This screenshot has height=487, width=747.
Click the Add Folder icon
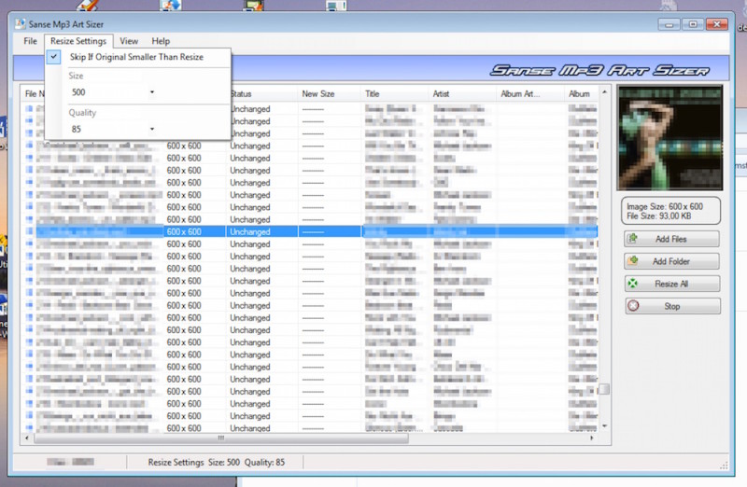click(x=633, y=260)
